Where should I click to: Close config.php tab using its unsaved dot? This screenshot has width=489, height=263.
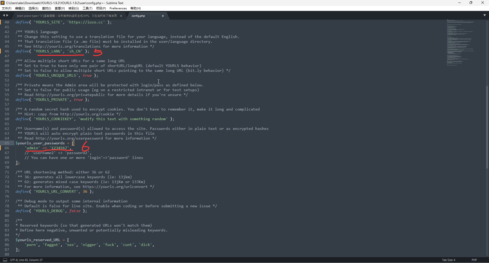click(163, 16)
